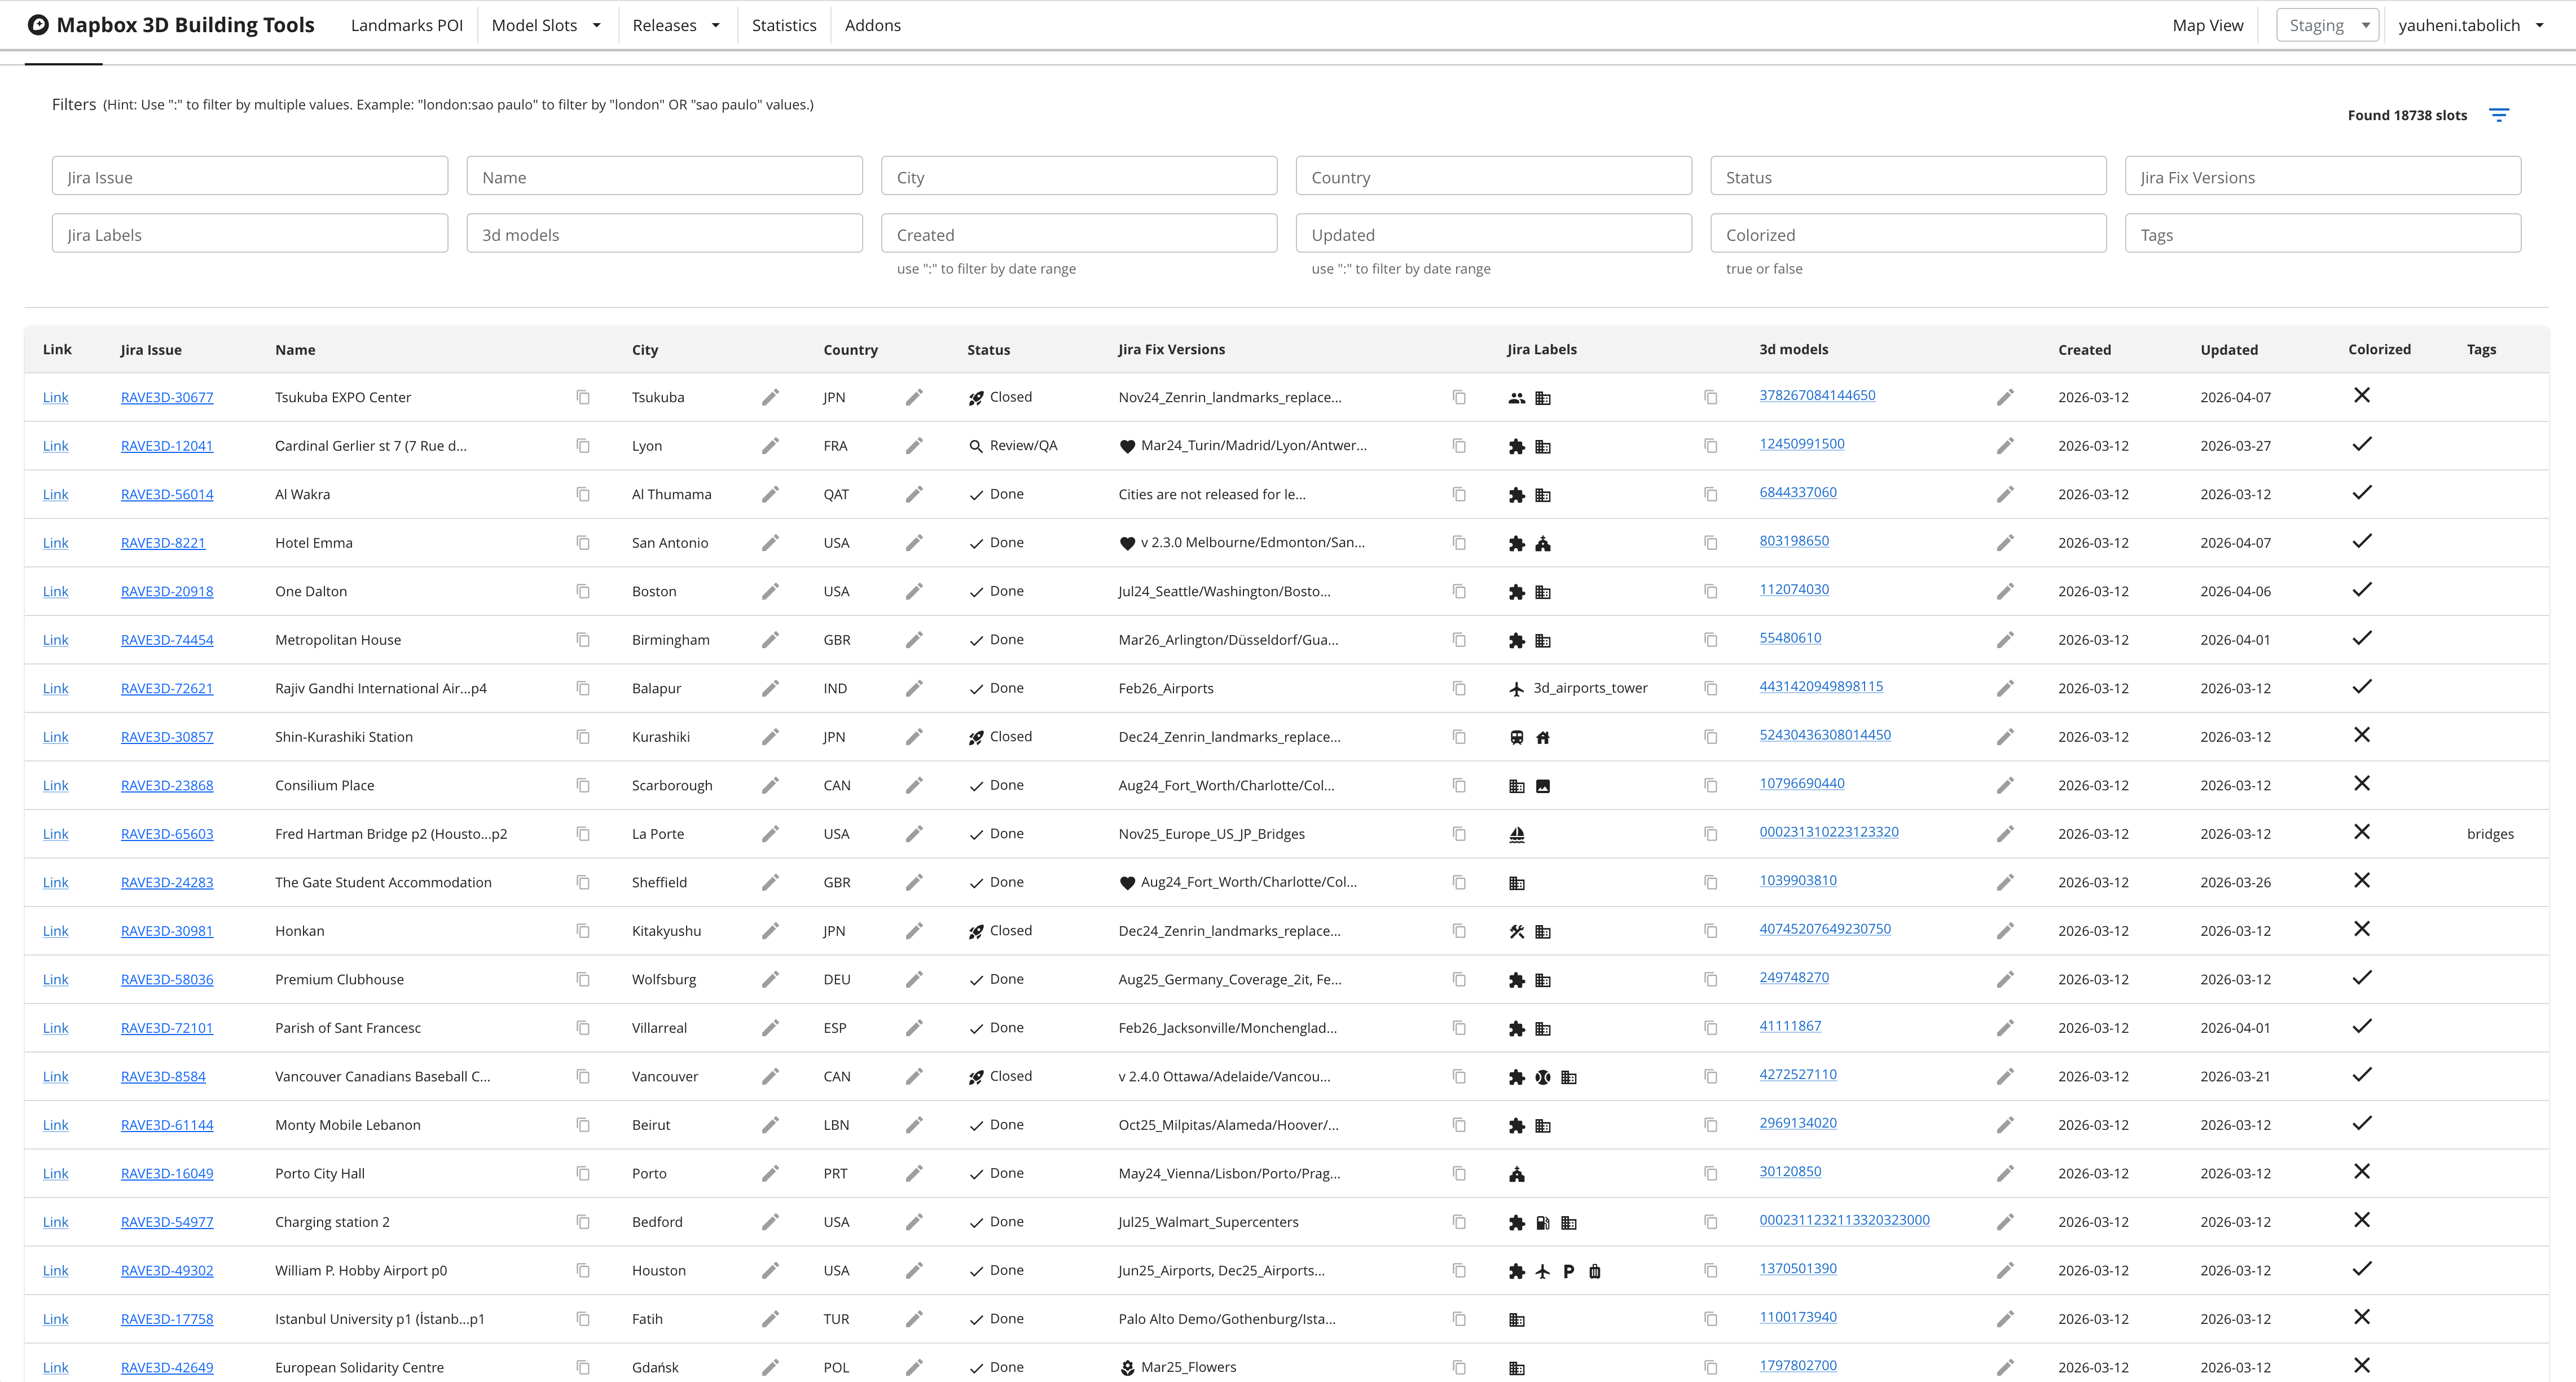The height and width of the screenshot is (1382, 2576).
Task: Copy the Metropolitan House name
Action: click(x=583, y=640)
